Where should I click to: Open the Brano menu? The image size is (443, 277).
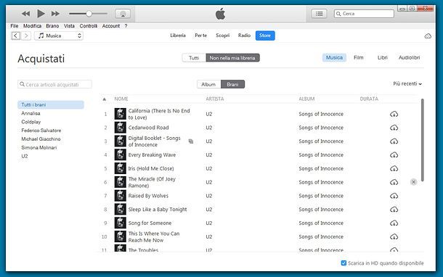pos(52,26)
